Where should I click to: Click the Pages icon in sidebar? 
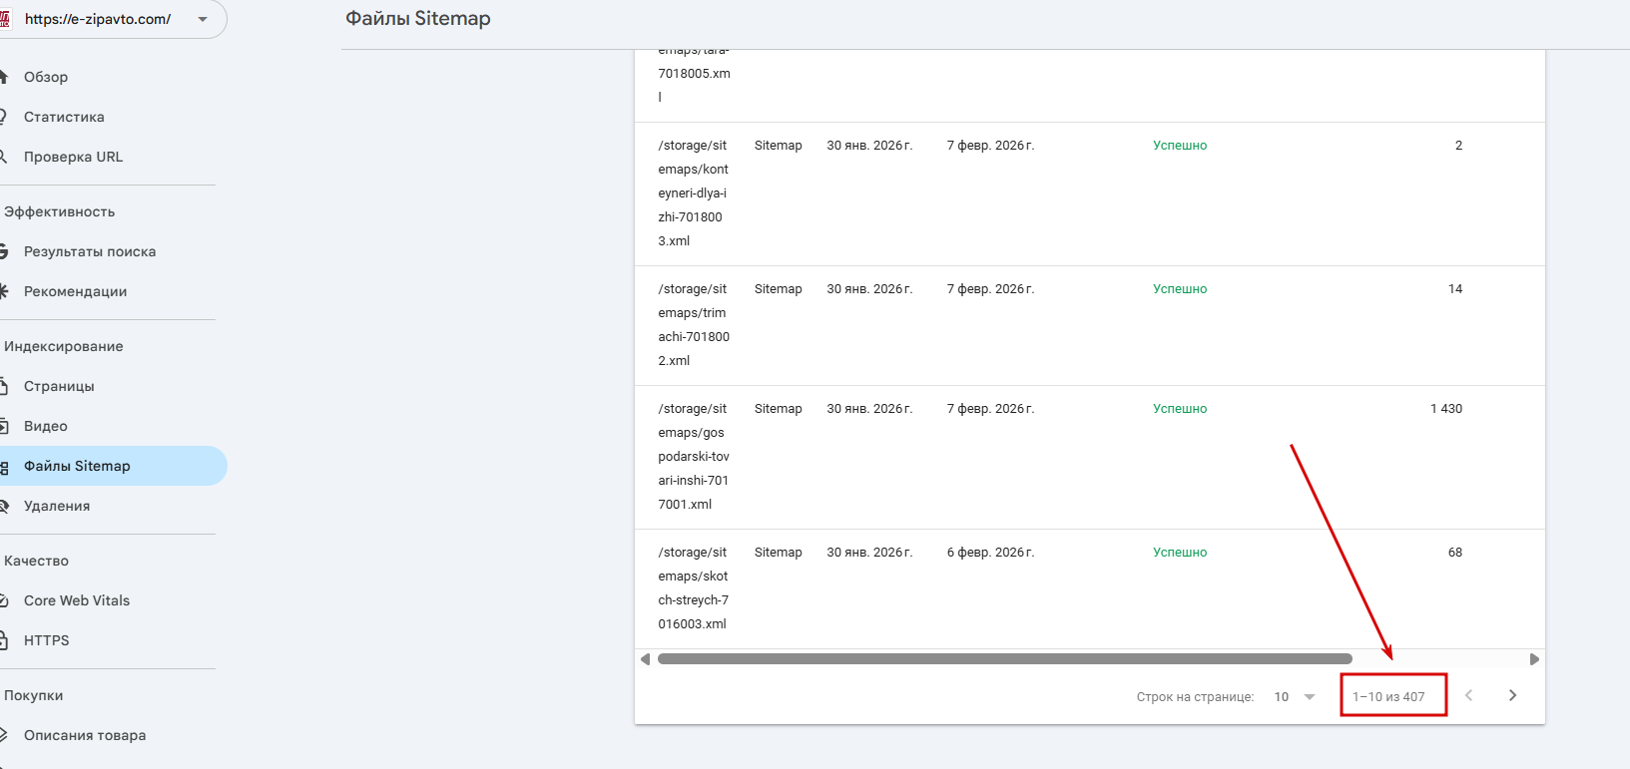[4, 386]
